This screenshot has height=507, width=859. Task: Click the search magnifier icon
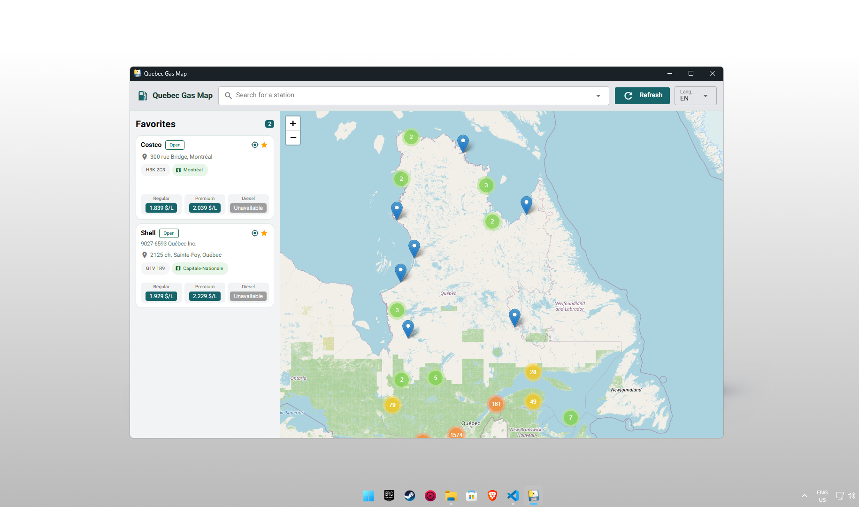click(228, 95)
